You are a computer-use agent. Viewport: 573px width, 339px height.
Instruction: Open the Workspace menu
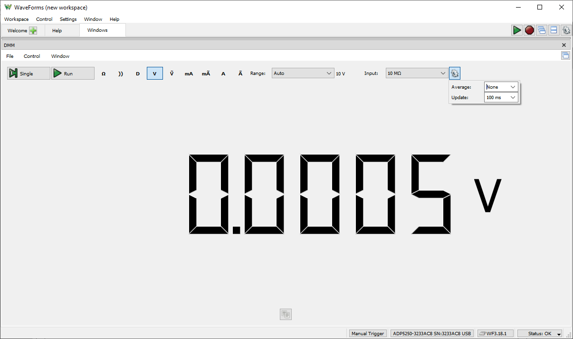click(17, 19)
